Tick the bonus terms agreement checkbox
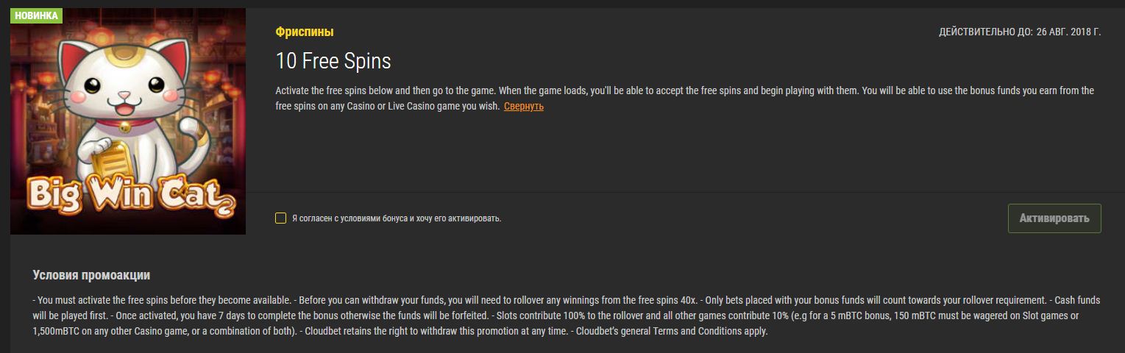 (280, 218)
